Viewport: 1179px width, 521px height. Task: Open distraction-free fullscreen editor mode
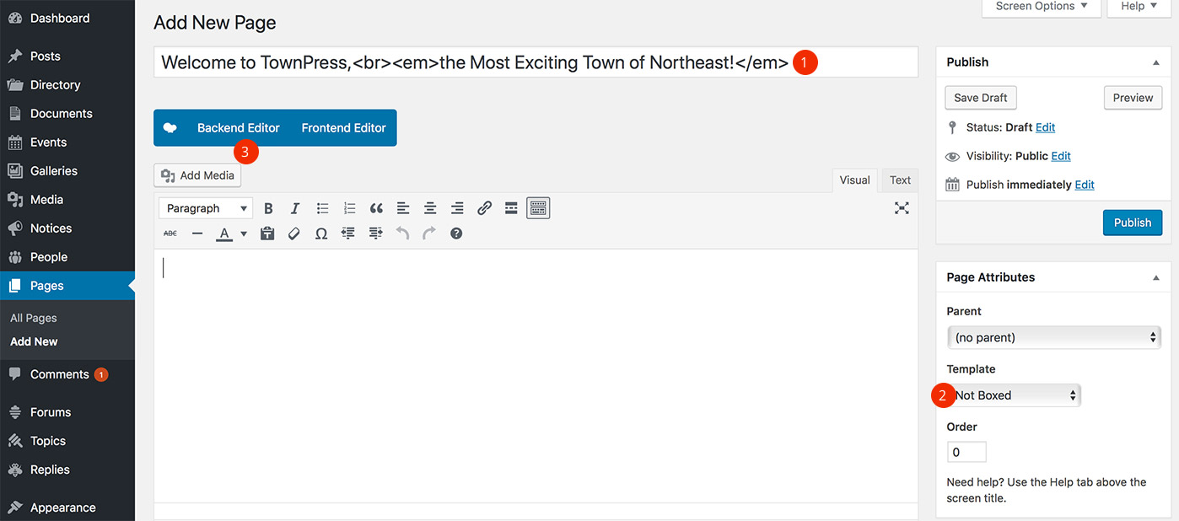(x=902, y=208)
